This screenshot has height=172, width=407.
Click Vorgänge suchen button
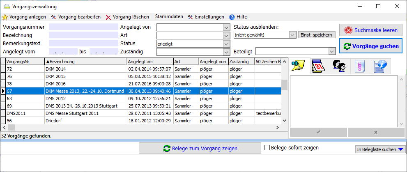tap(371, 46)
